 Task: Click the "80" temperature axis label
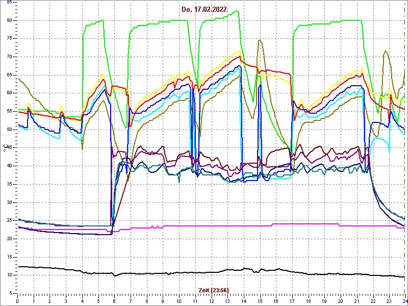tap(9, 20)
